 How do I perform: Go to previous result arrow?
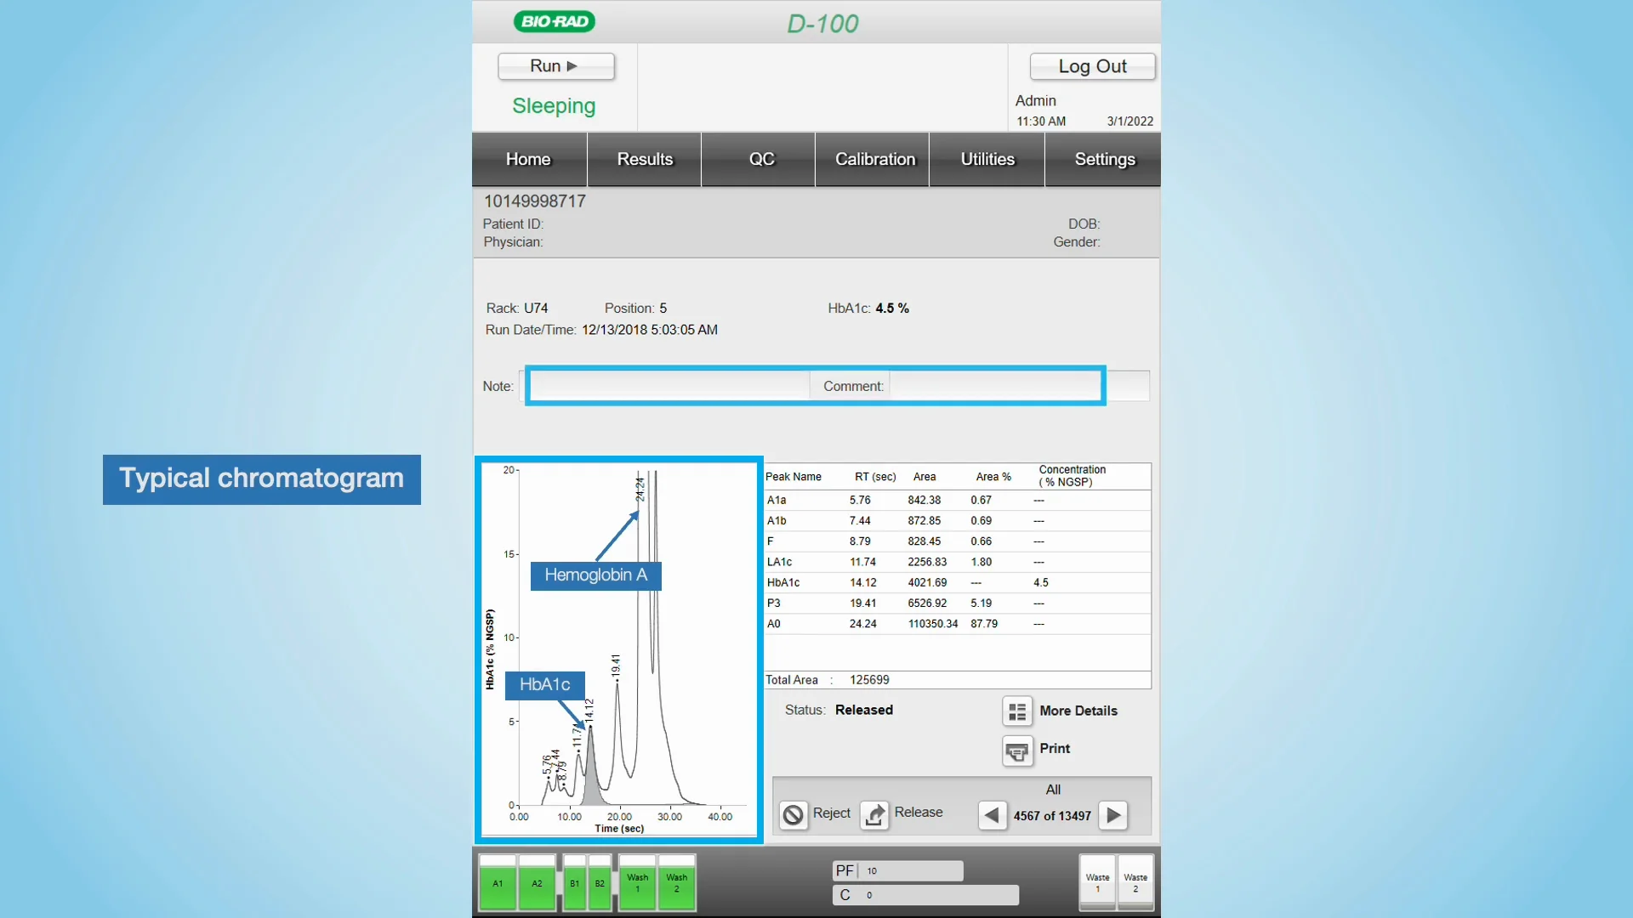tap(992, 815)
